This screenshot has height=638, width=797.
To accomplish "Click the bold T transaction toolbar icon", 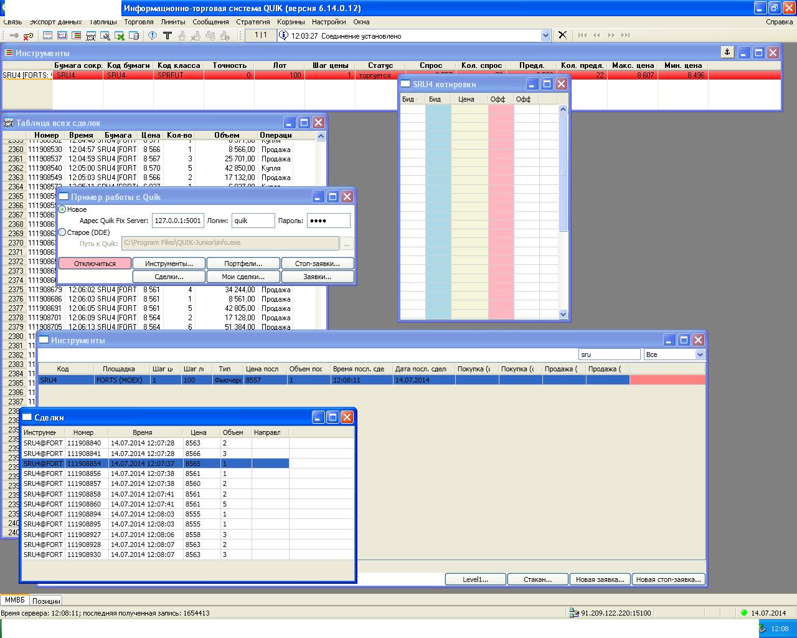I will 167,36.
